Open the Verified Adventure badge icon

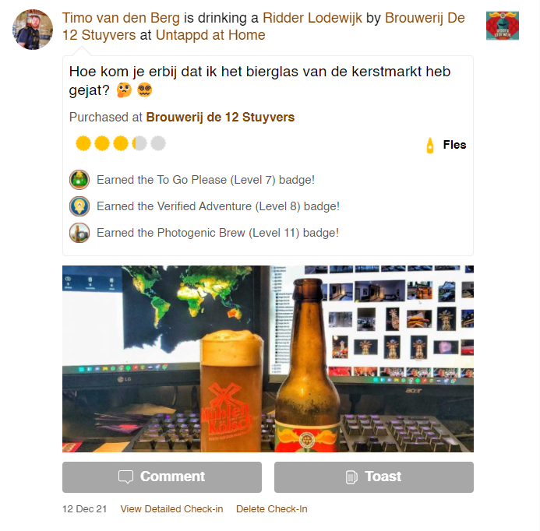point(79,206)
